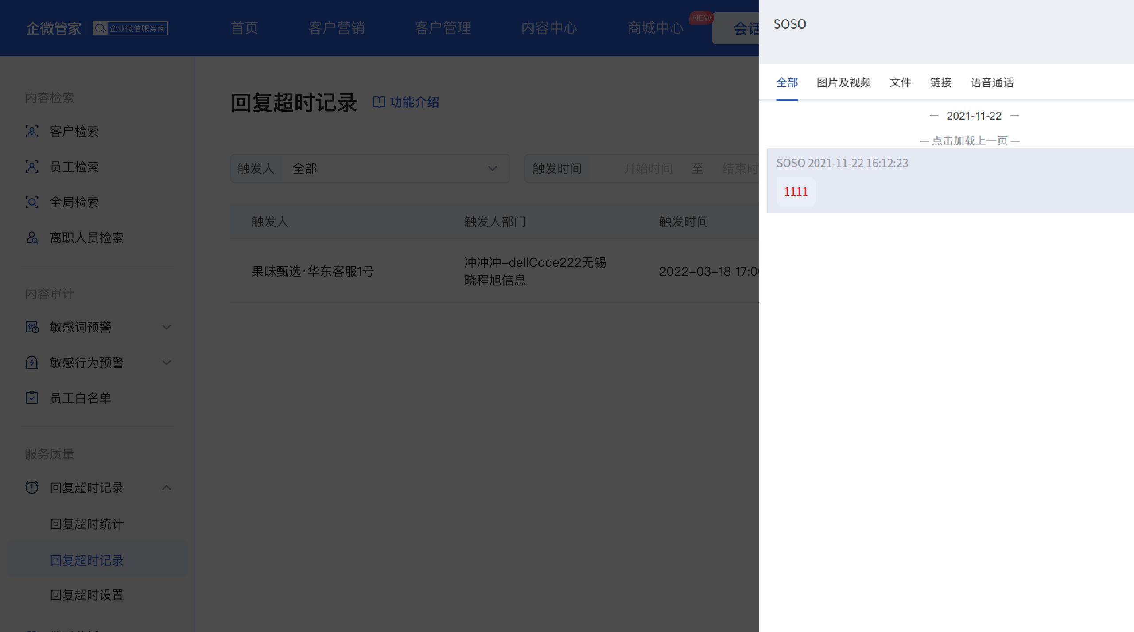This screenshot has height=632, width=1134.
Task: Click 点击加载上一页 to load earlier messages
Action: [x=970, y=140]
